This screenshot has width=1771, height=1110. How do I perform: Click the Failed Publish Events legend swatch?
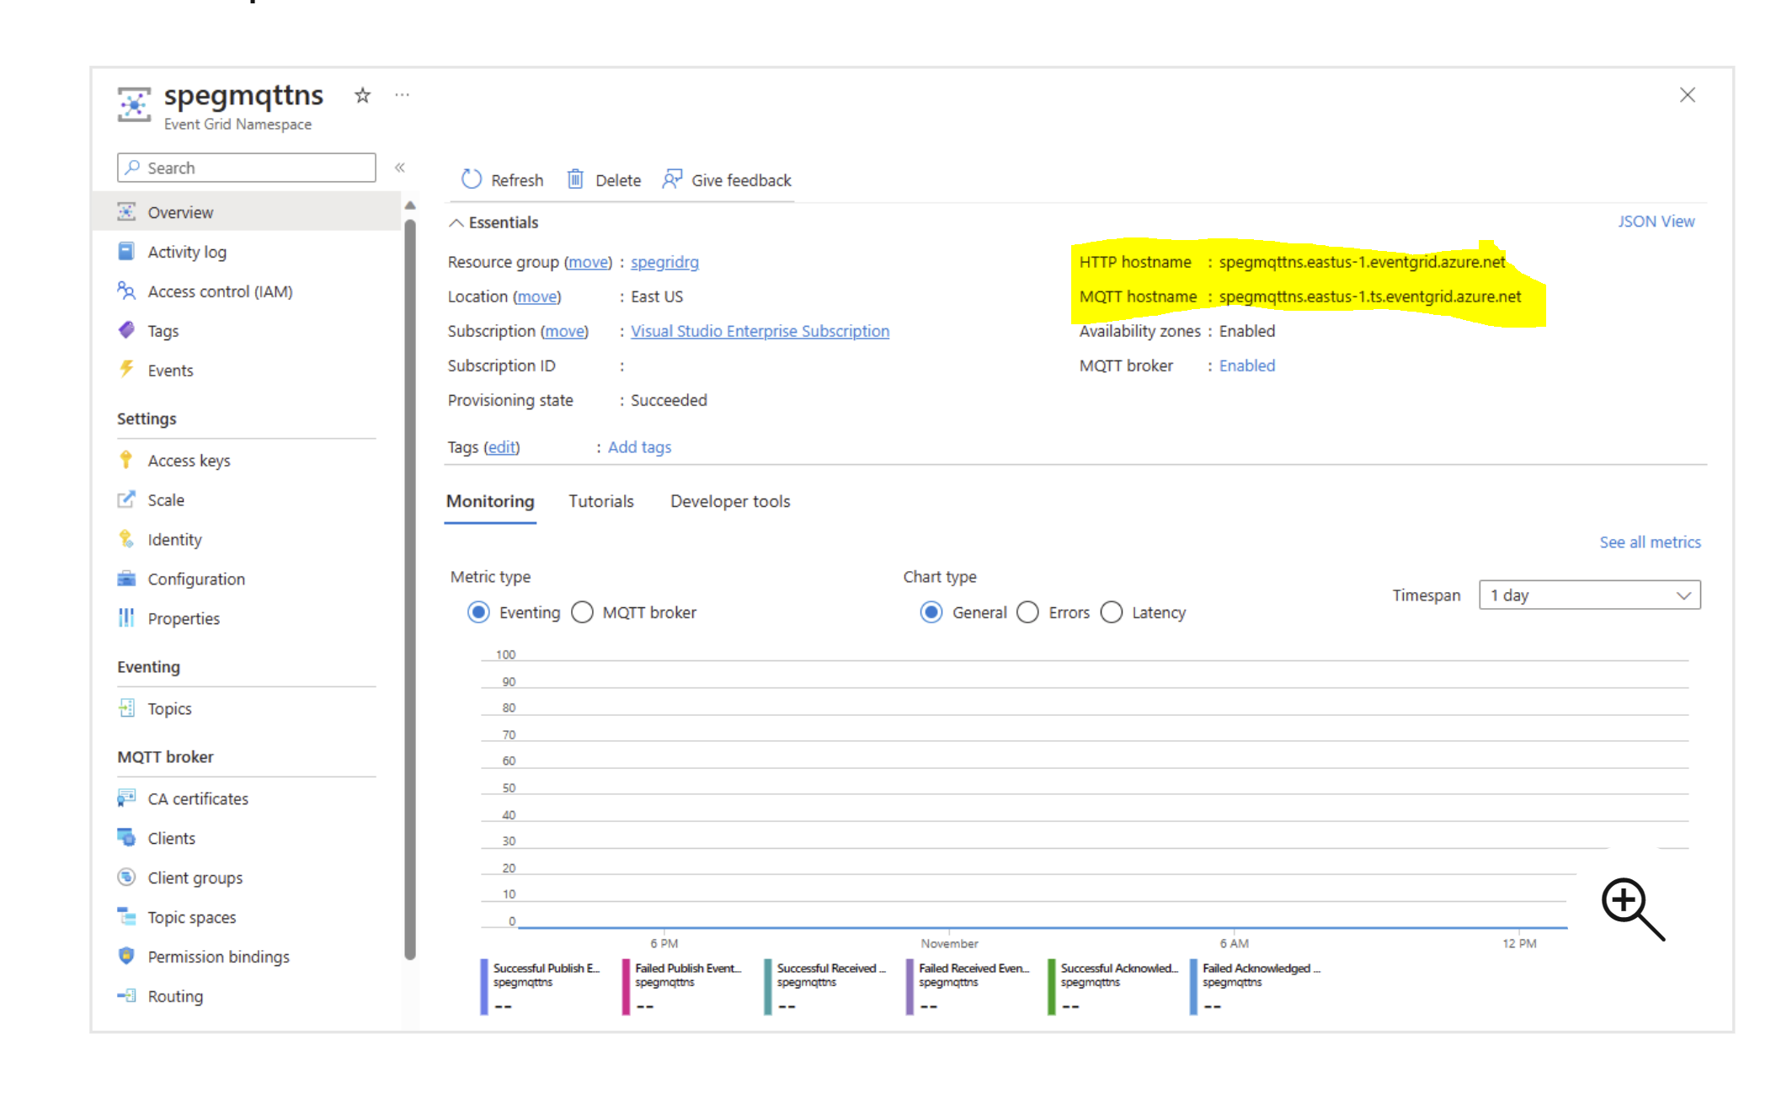click(626, 987)
